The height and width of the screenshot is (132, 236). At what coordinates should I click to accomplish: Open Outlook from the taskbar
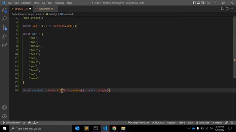(77, 128)
